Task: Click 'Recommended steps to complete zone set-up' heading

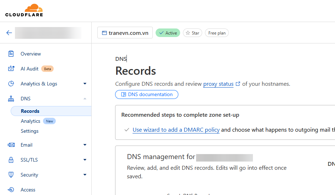Action: (x=180, y=115)
